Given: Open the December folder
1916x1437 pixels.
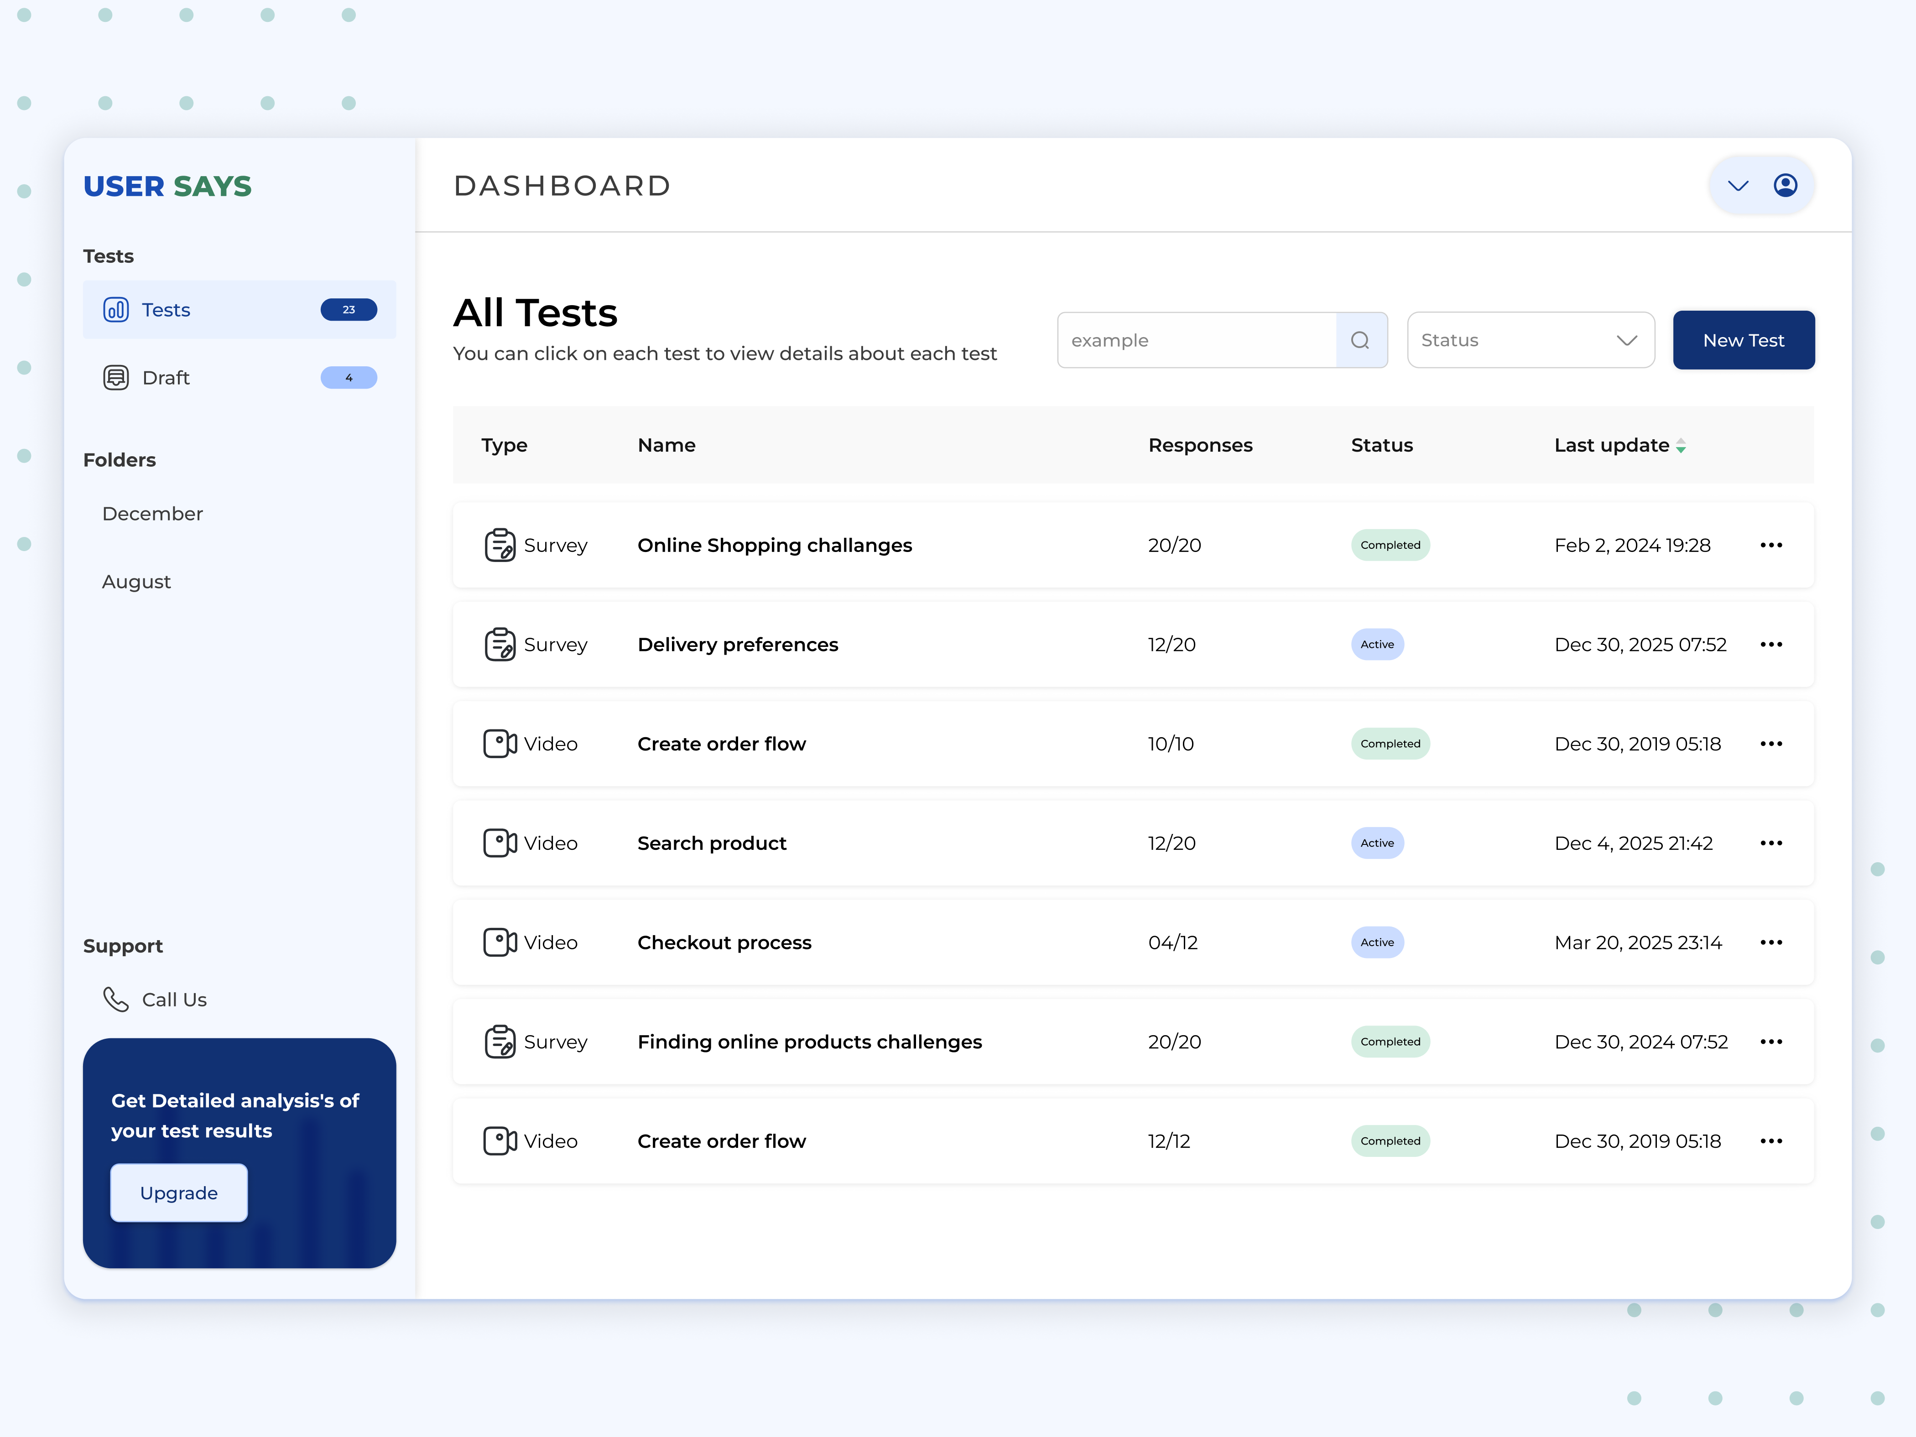Looking at the screenshot, I should (x=152, y=513).
